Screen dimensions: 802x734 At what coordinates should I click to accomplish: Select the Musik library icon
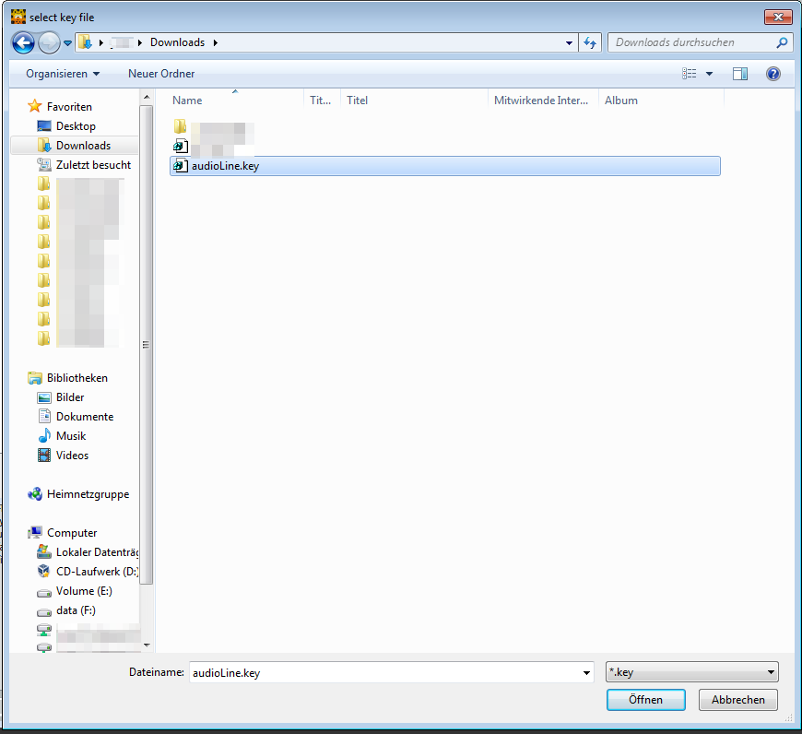[44, 436]
